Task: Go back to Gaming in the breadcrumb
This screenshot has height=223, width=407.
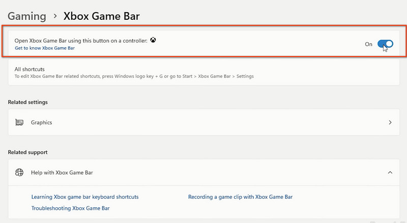Action: [27, 16]
